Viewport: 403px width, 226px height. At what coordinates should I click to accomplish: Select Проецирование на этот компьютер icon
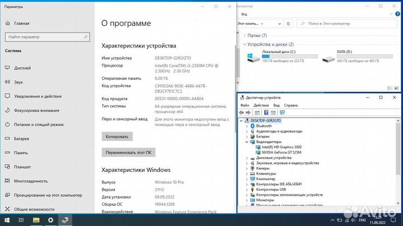[7, 195]
